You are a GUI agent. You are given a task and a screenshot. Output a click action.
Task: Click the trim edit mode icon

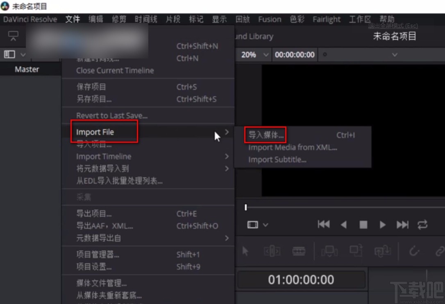(272, 252)
